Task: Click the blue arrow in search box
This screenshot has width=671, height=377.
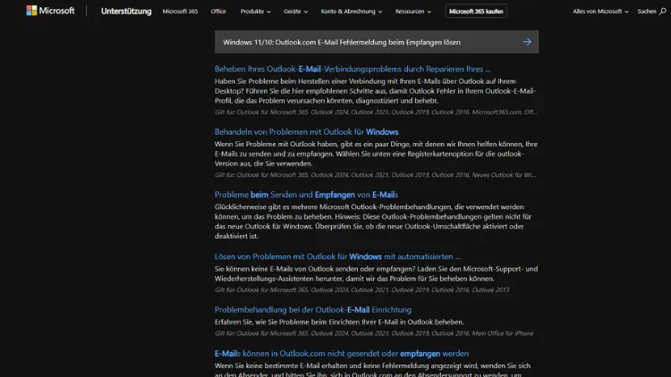Action: coord(527,42)
